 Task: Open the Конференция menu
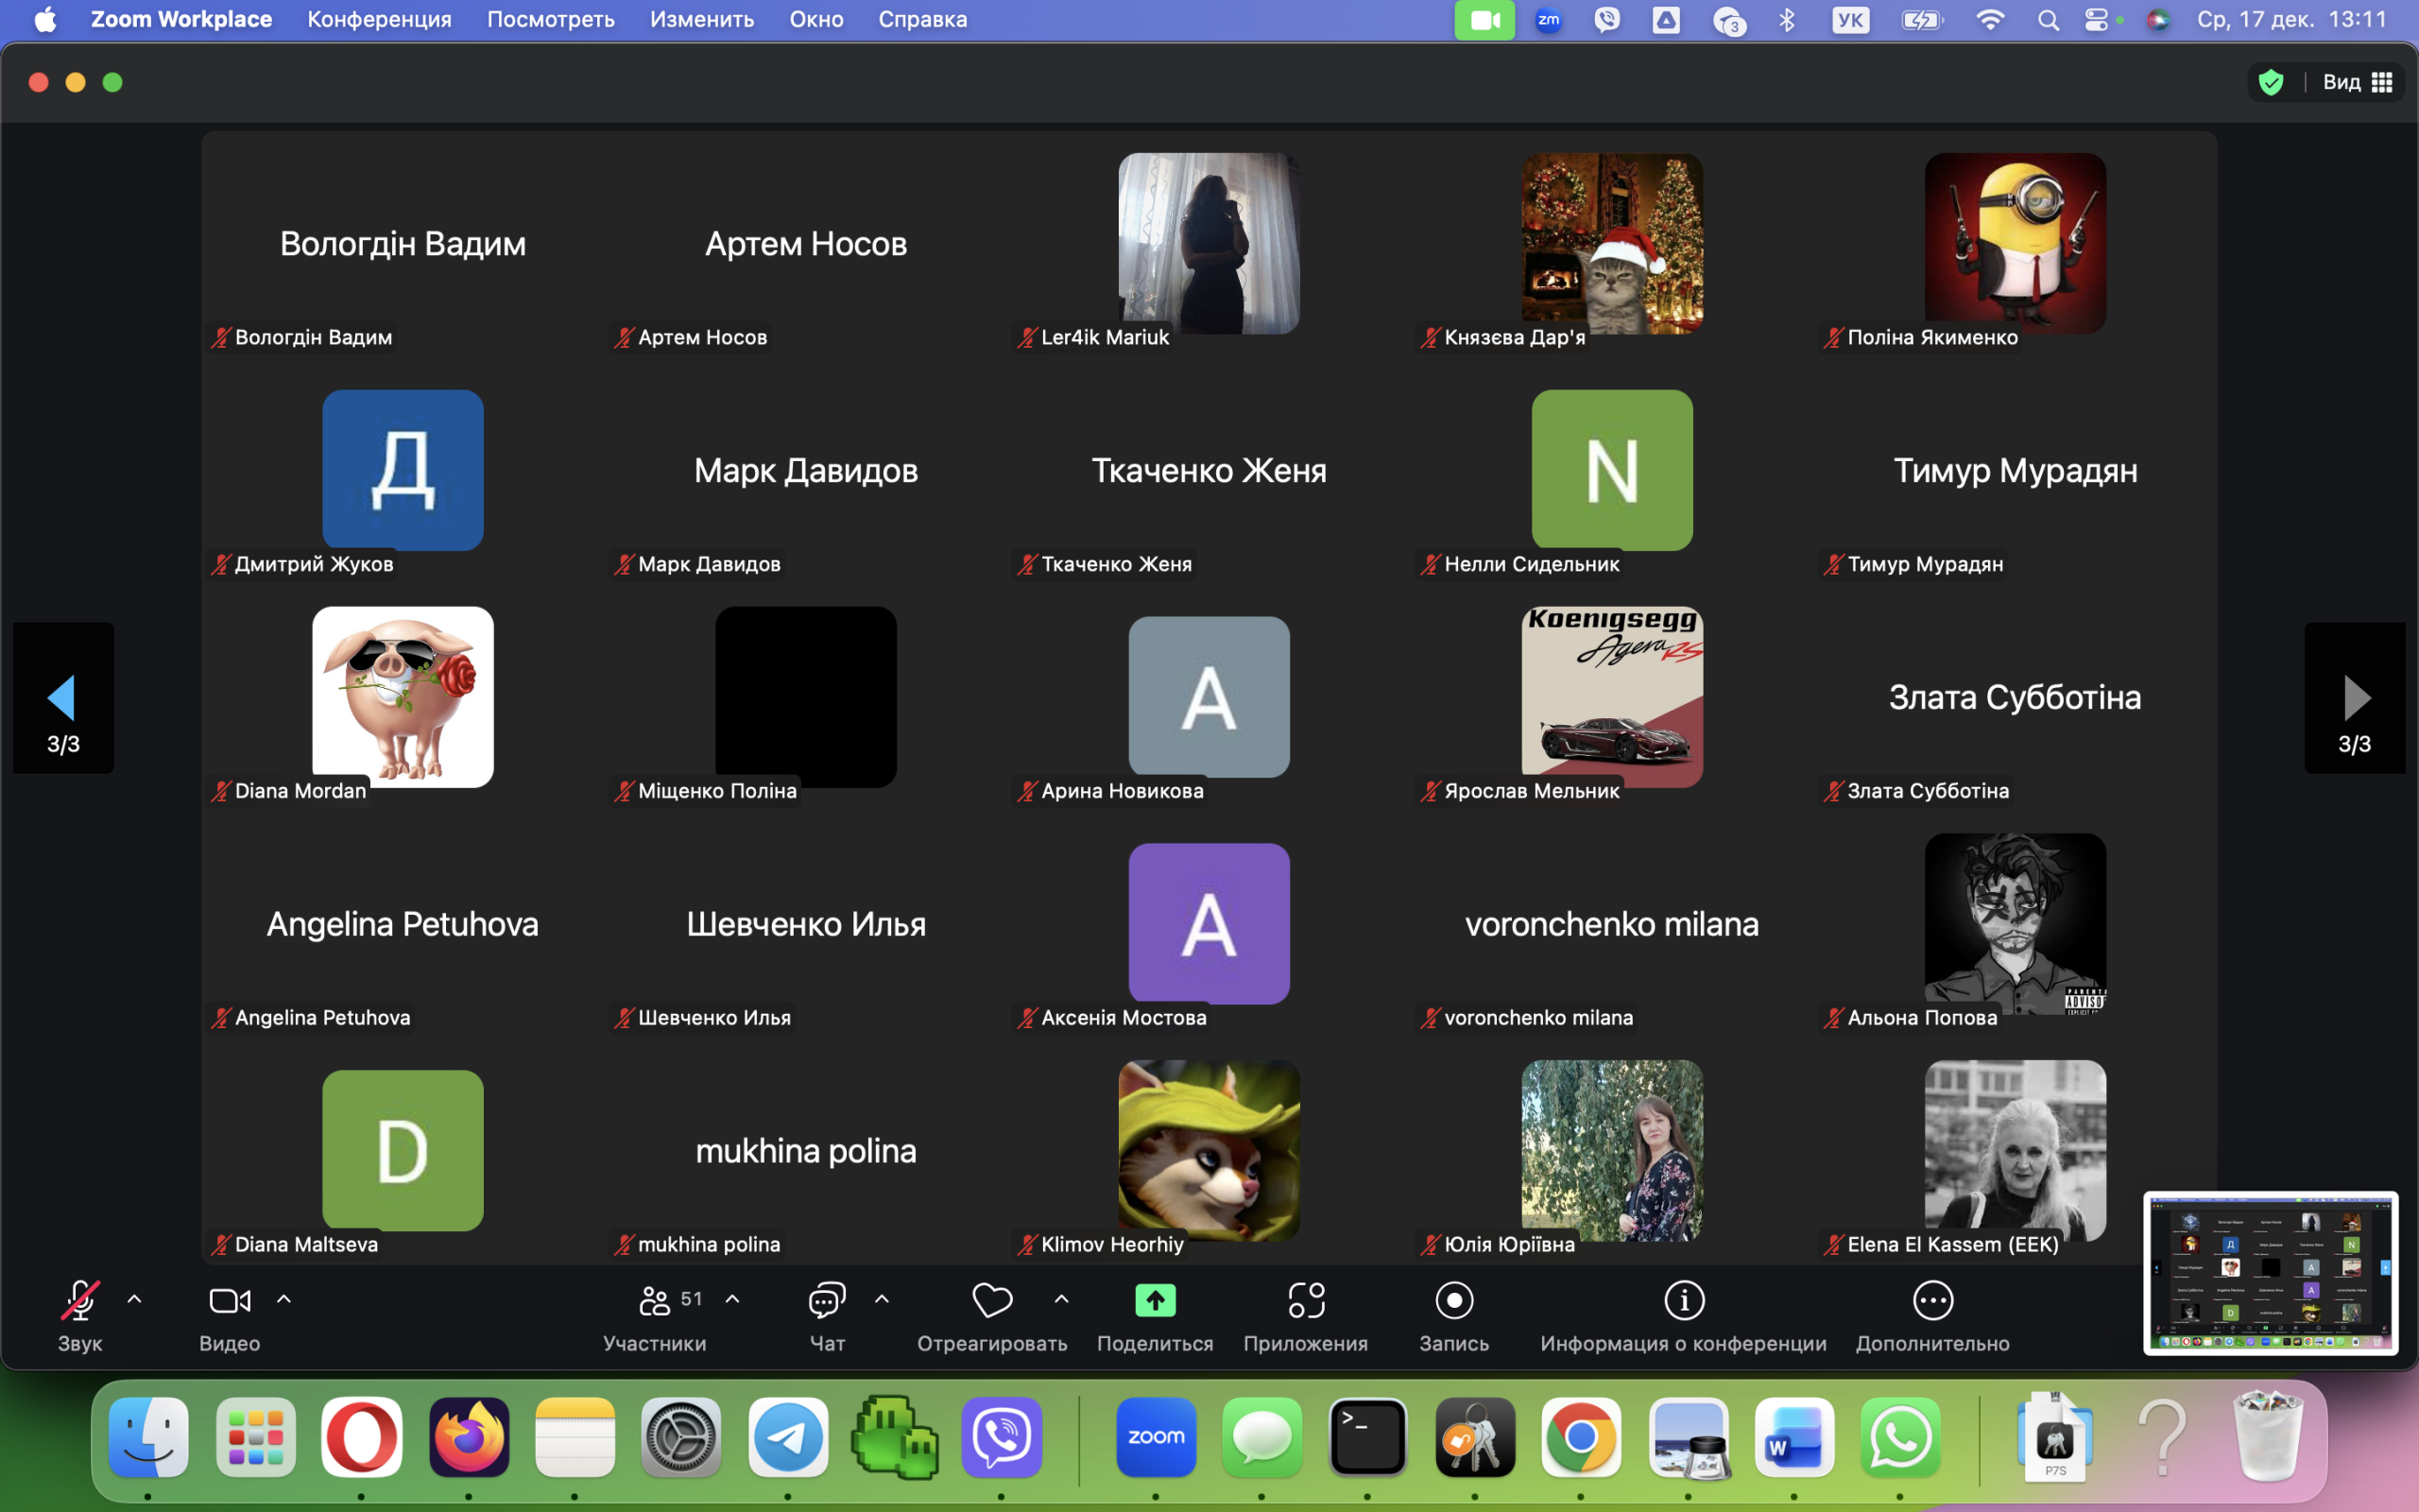coord(379,20)
